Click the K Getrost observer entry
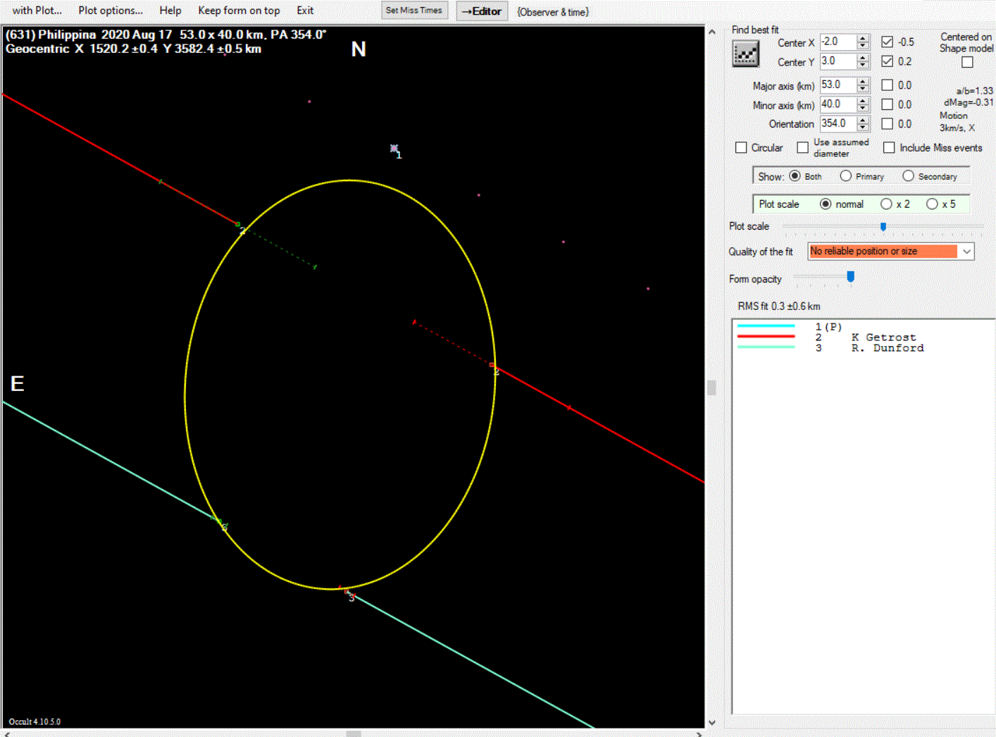996x737 pixels. 883,337
